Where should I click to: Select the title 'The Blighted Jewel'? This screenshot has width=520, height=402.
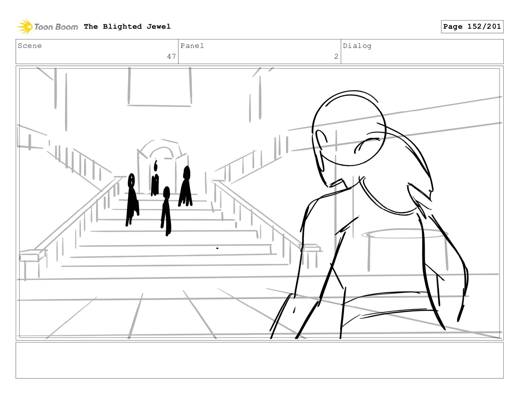click(127, 26)
